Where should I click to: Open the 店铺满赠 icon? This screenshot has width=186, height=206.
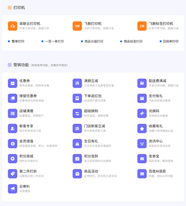[12, 113]
